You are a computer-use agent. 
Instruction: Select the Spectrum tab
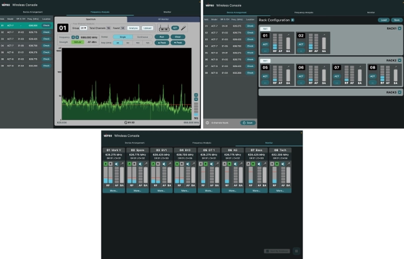(x=89, y=19)
